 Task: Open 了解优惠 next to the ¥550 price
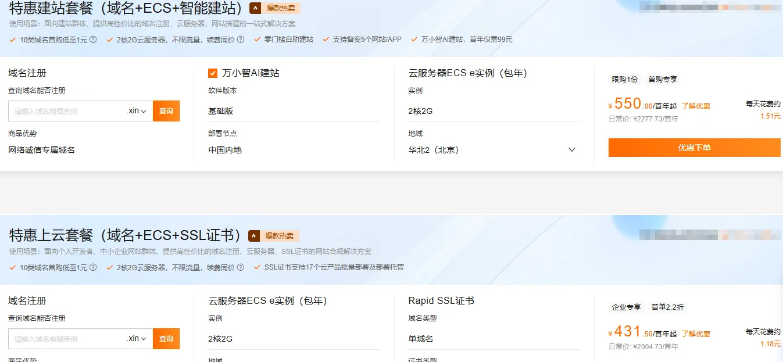[696, 106]
